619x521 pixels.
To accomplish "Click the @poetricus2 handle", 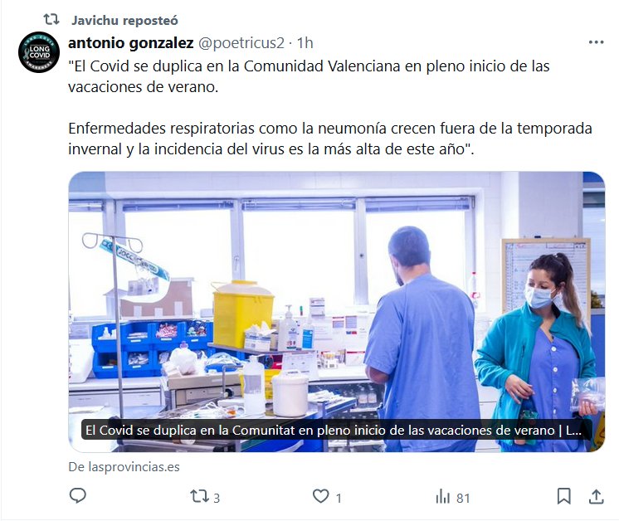I will click(241, 42).
